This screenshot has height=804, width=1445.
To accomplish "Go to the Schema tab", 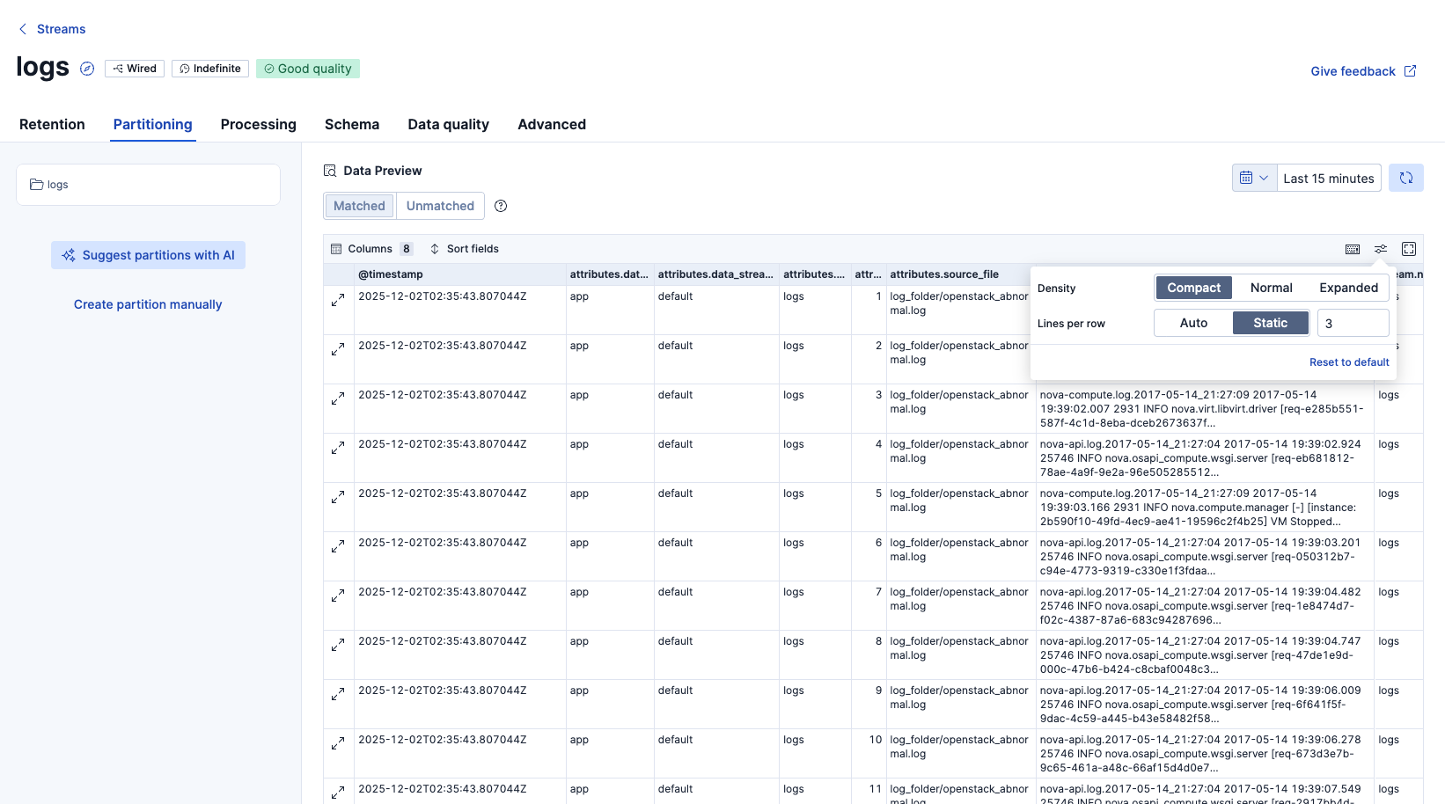I will click(x=352, y=124).
